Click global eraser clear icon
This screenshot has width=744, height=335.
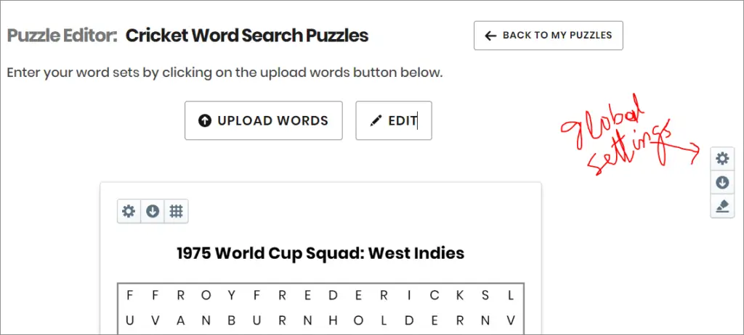722,206
